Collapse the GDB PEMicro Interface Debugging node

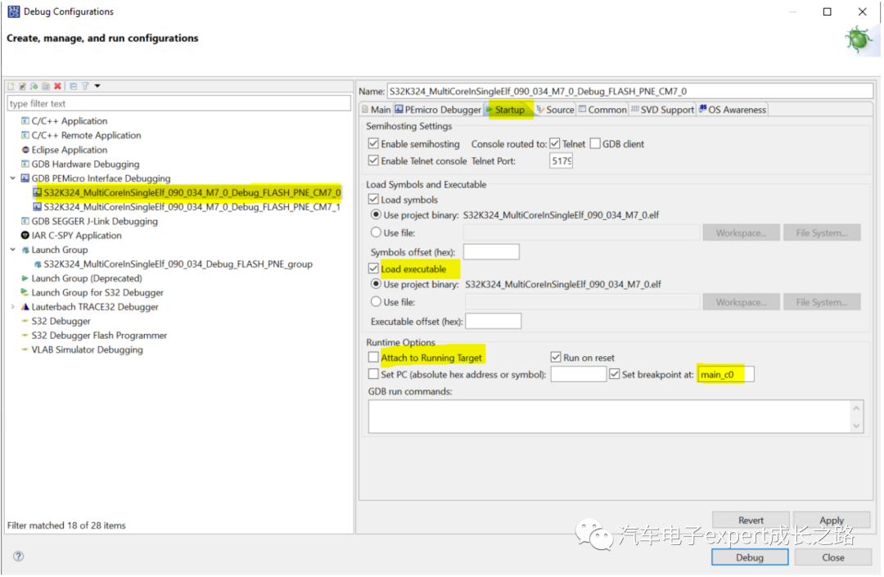click(x=12, y=178)
